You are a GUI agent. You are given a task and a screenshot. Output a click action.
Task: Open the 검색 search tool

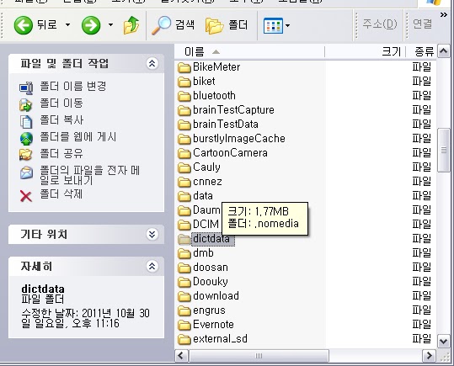coord(174,25)
